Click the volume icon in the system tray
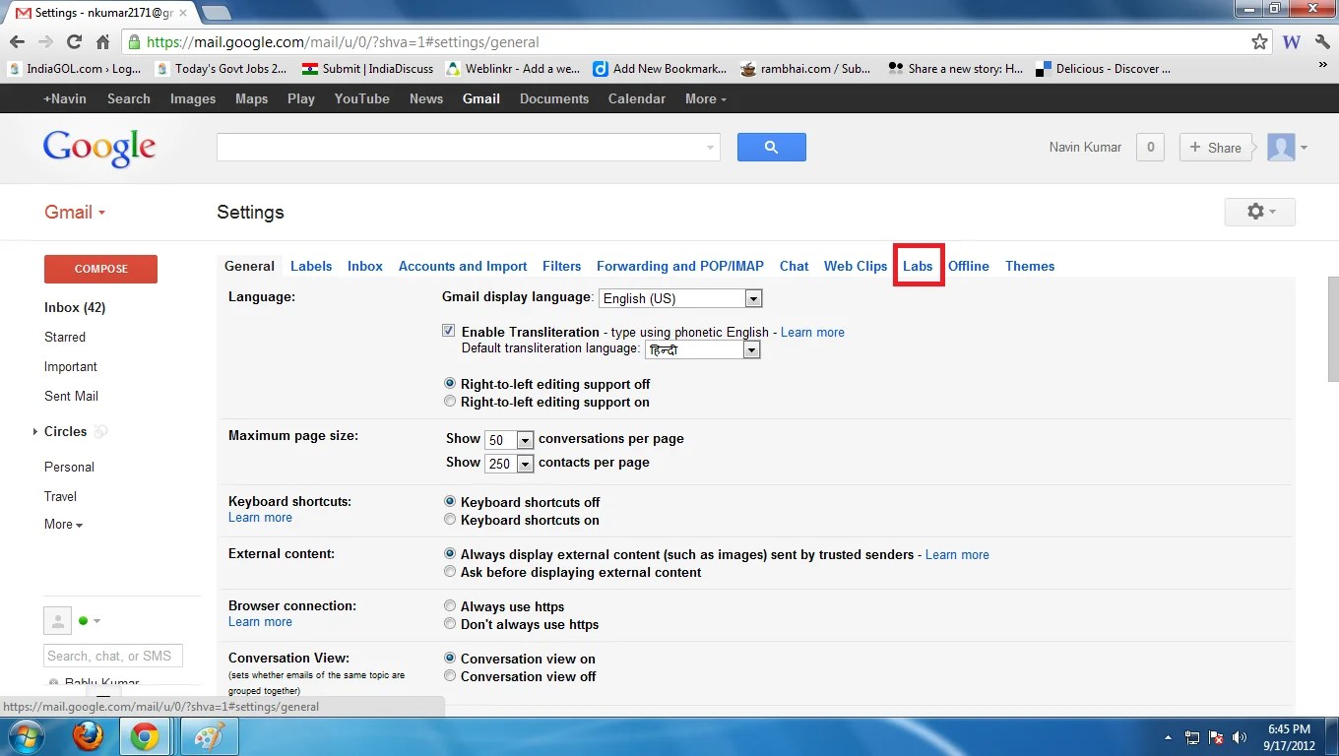This screenshot has height=756, width=1339. [x=1240, y=735]
